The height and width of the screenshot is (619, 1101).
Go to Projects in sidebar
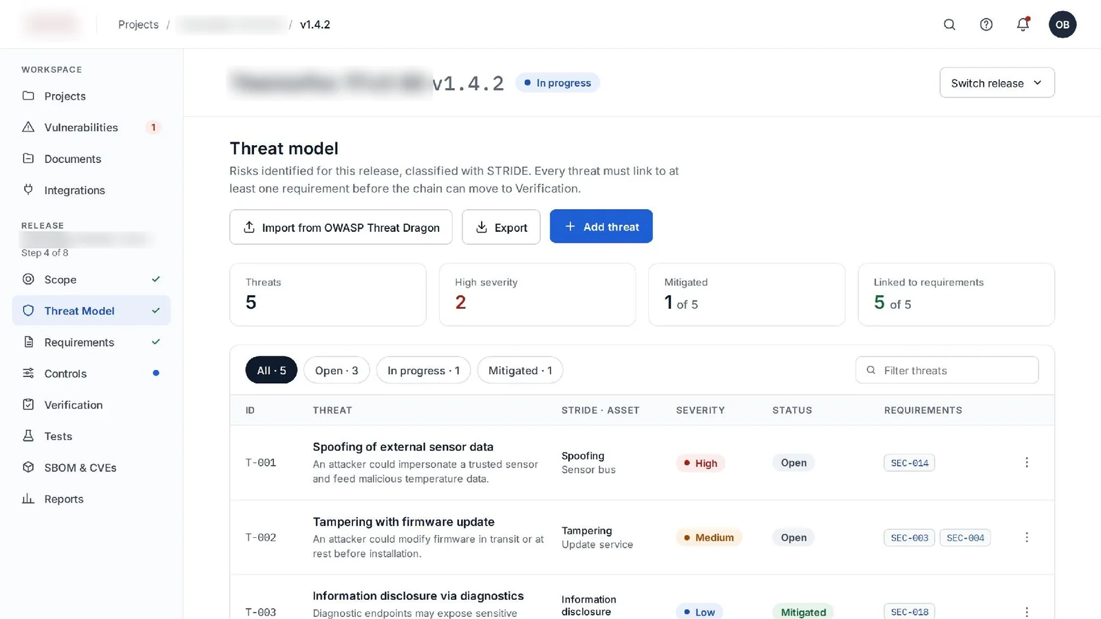click(92, 96)
